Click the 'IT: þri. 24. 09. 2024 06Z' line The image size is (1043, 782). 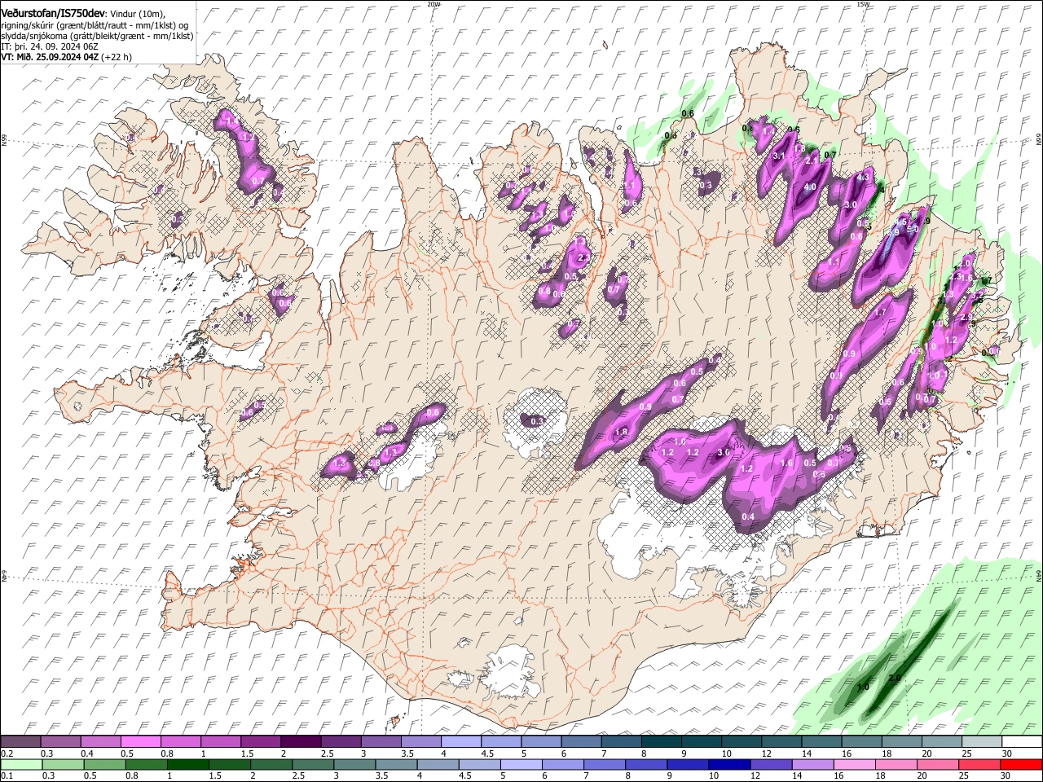click(50, 46)
